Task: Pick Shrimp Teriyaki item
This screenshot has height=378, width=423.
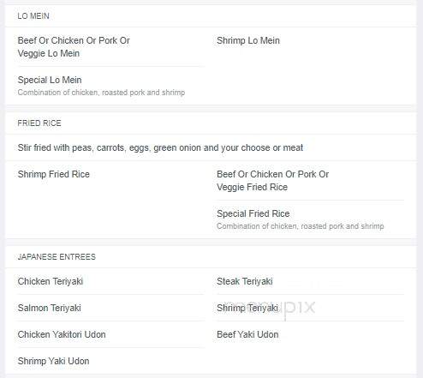Action: pos(247,308)
